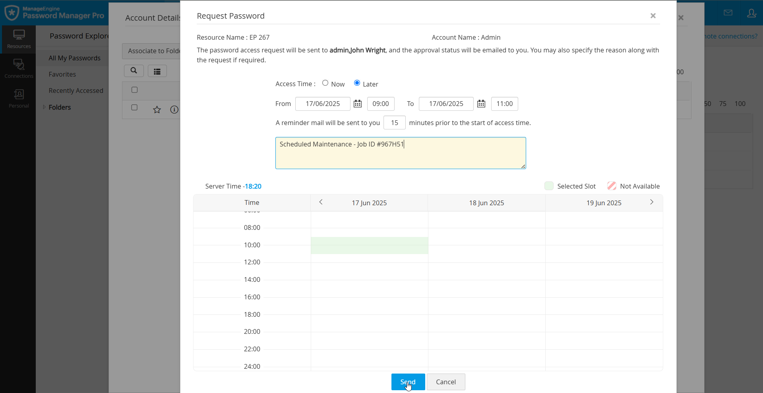The width and height of the screenshot is (763, 393).
Task: Click the 19 Jun 2025 column header
Action: [604, 203]
